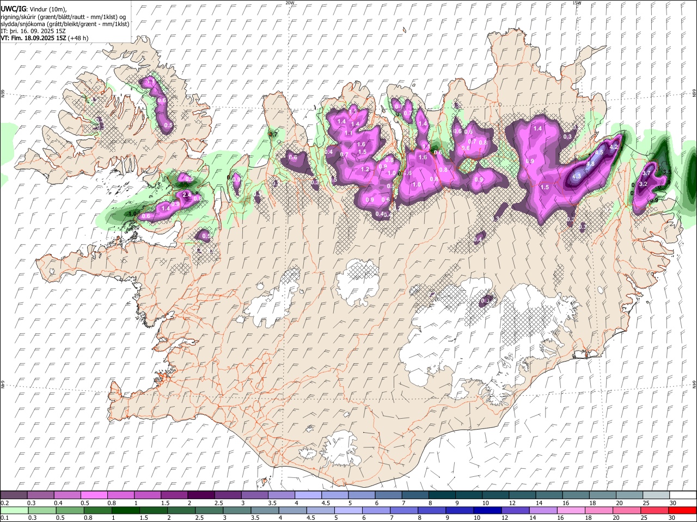Screen dimensions: 697x522
Task: Pick the darkest purple 2–2.5 snow swatch
Action: point(201,495)
